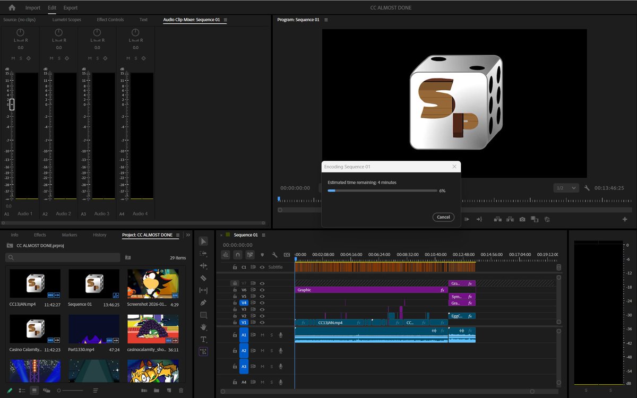Switch Project panel to List view
The width and height of the screenshot is (637, 398).
22,391
